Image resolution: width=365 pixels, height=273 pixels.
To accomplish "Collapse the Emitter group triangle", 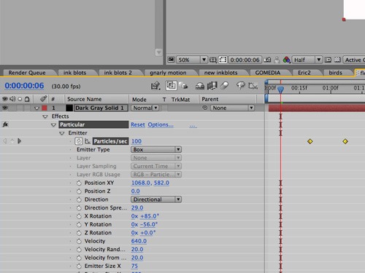I will (62, 133).
